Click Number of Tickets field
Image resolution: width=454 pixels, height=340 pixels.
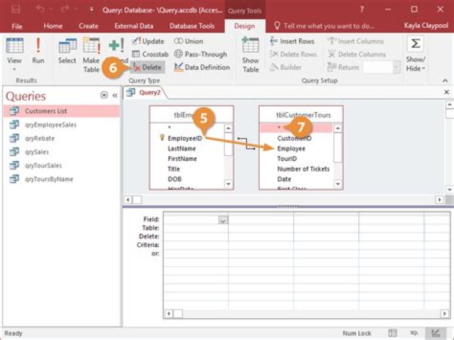[303, 169]
